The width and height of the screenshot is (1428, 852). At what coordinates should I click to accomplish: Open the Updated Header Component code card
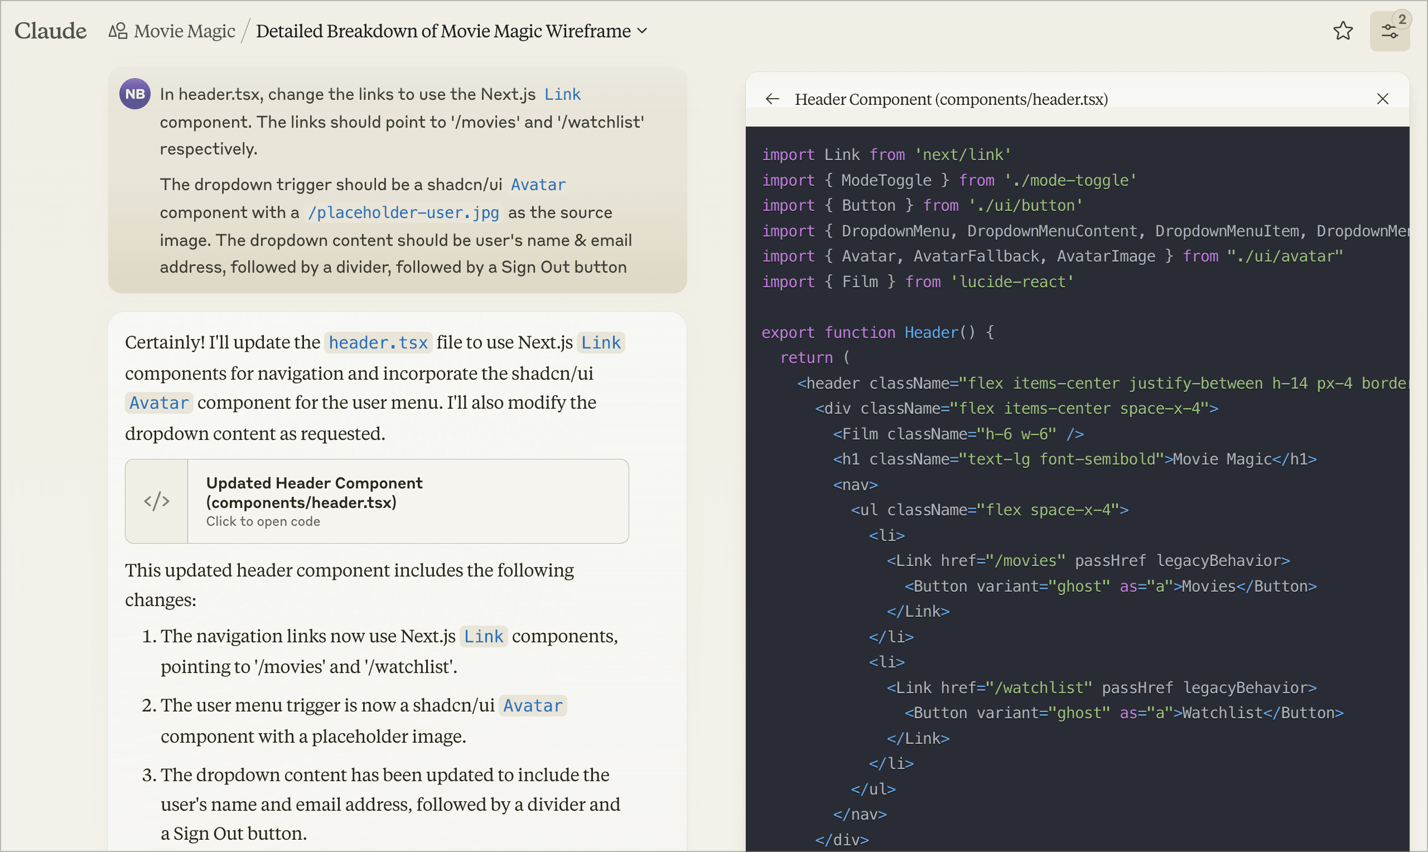377,501
